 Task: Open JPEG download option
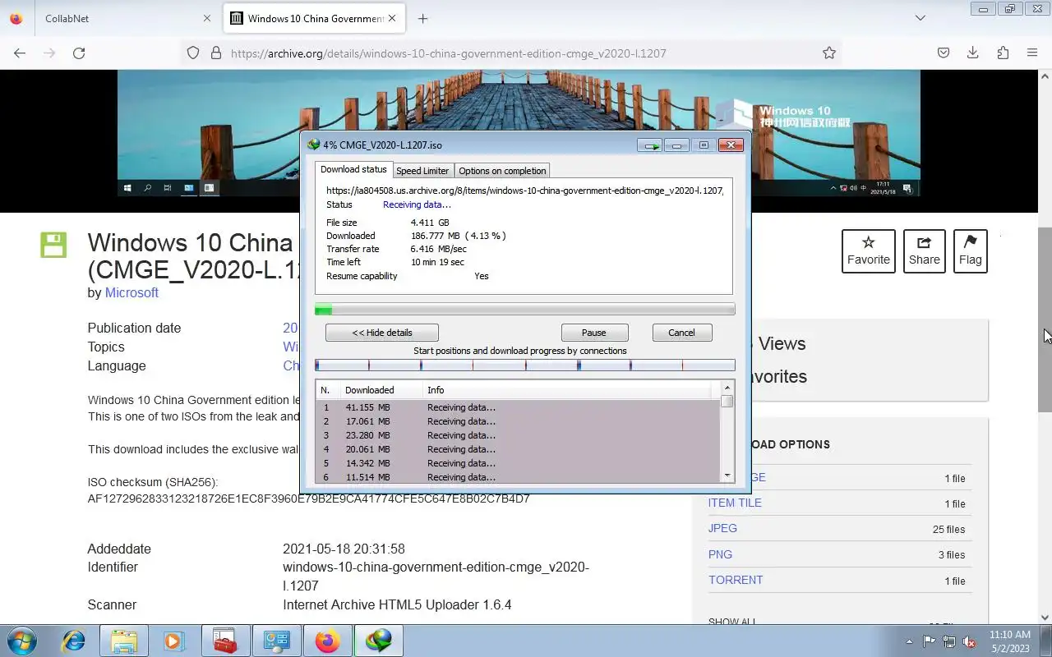pos(722,528)
